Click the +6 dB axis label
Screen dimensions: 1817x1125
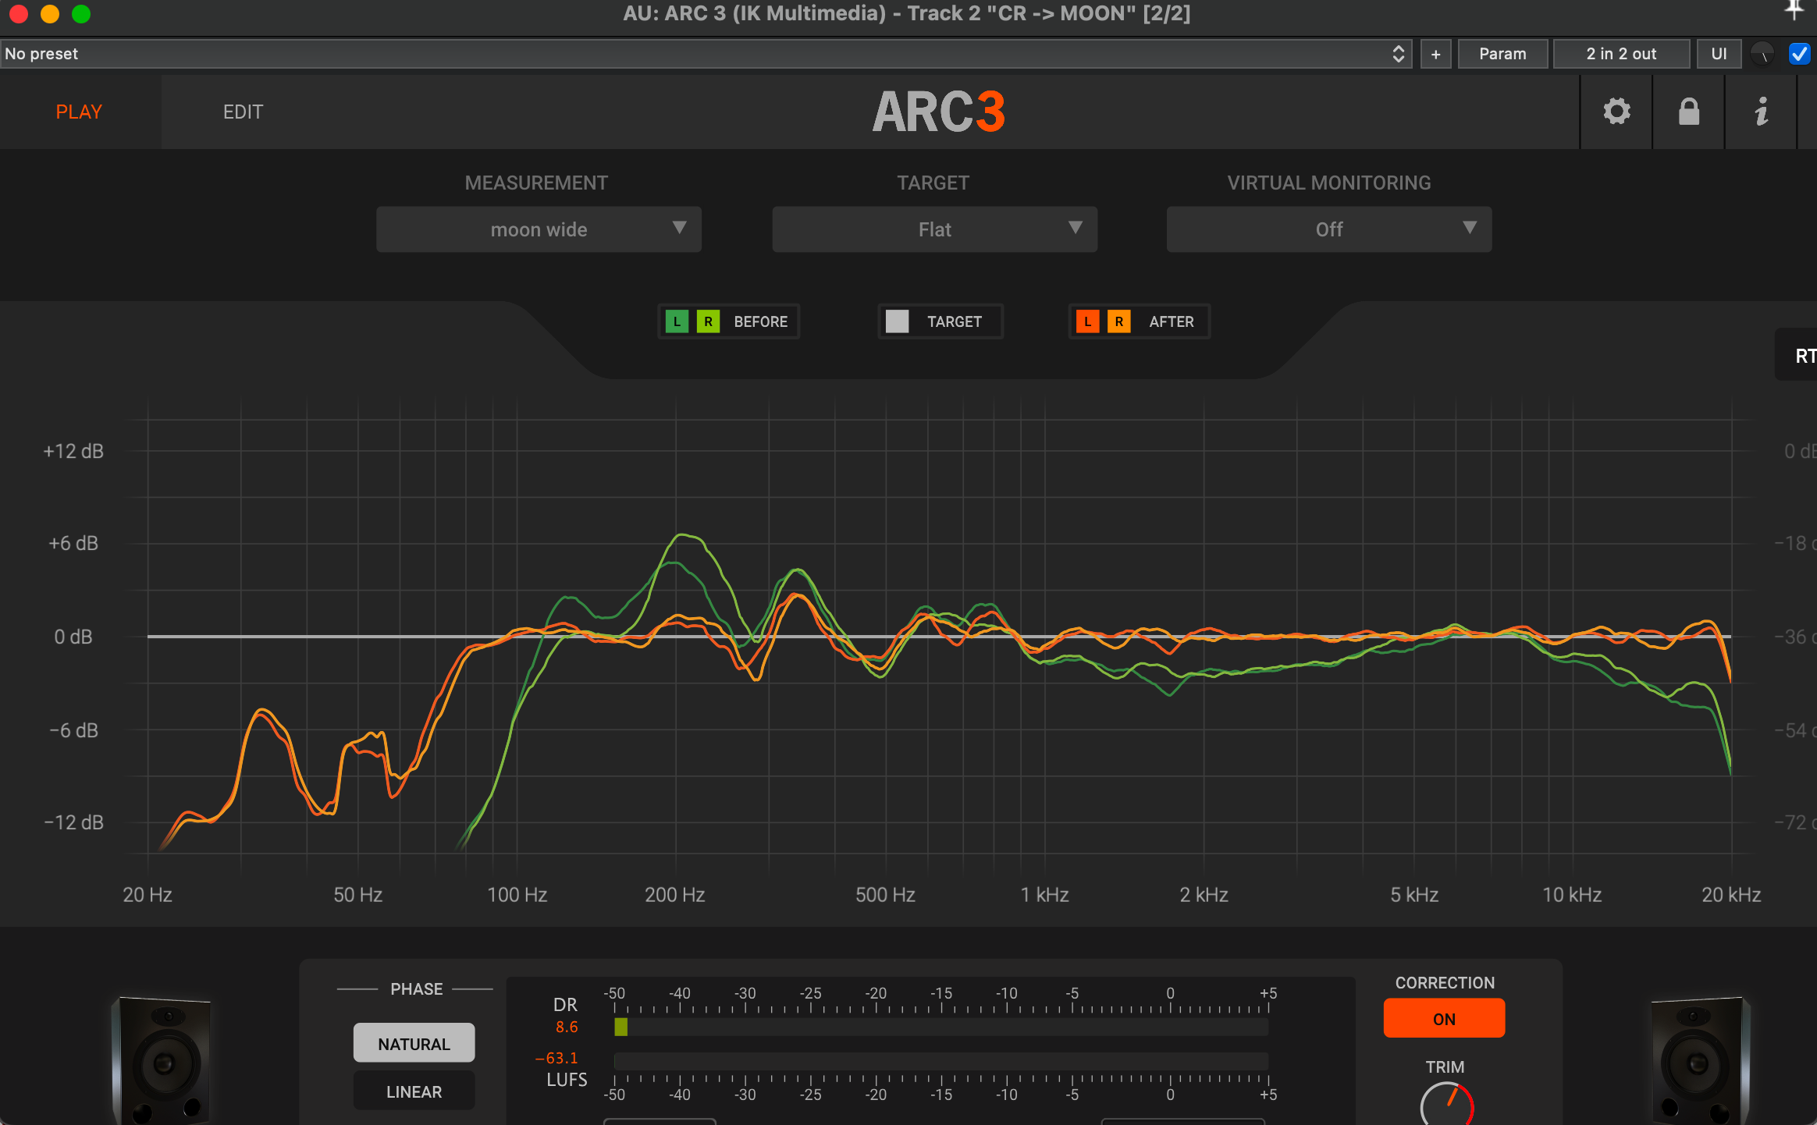click(73, 543)
